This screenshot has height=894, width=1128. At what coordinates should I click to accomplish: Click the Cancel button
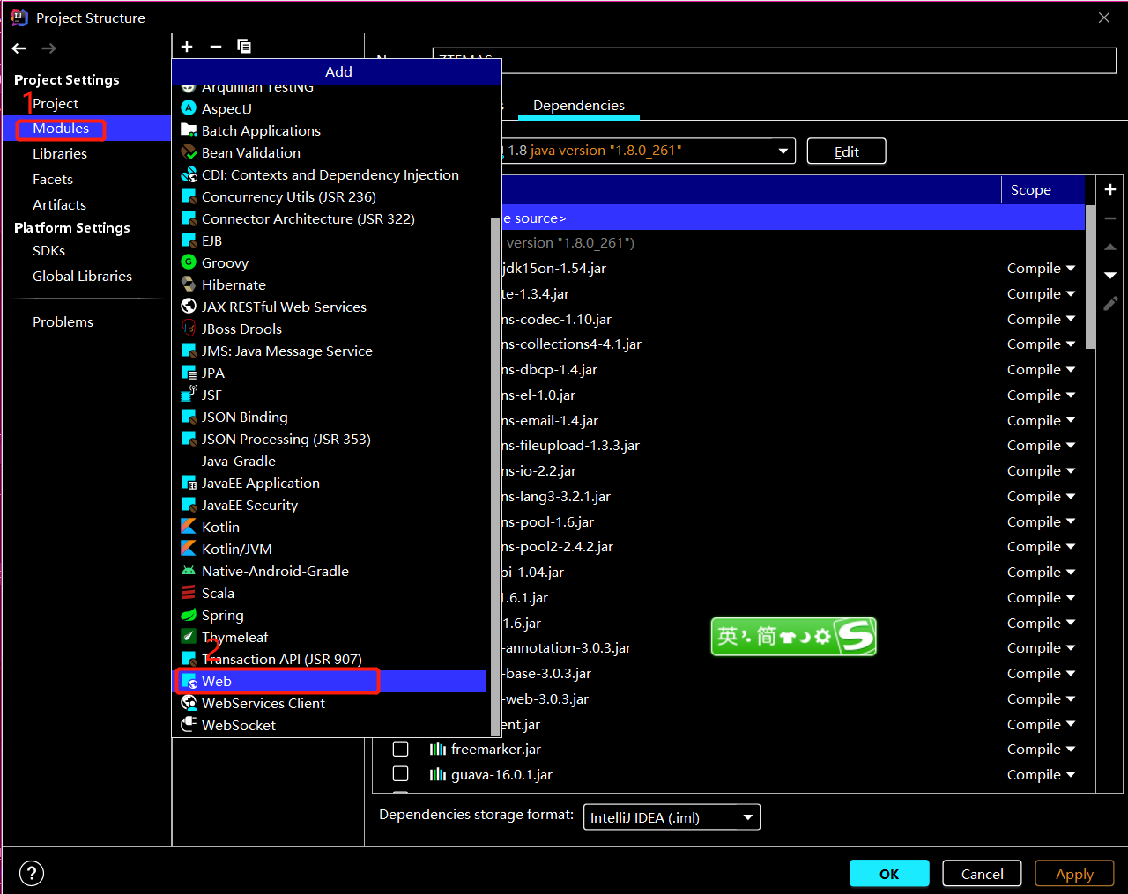pos(982,874)
